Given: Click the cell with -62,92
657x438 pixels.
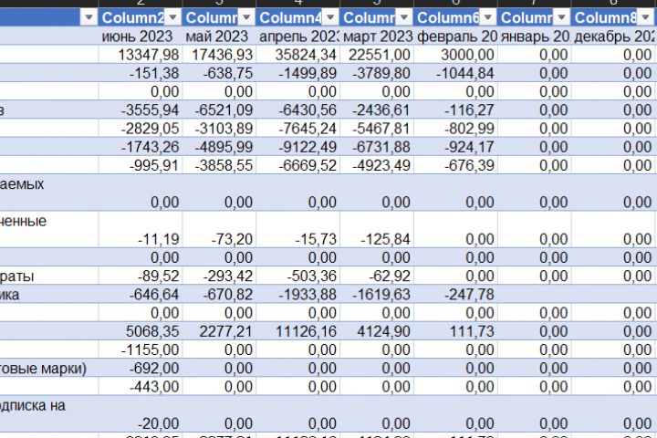Looking at the screenshot, I should tap(377, 276).
